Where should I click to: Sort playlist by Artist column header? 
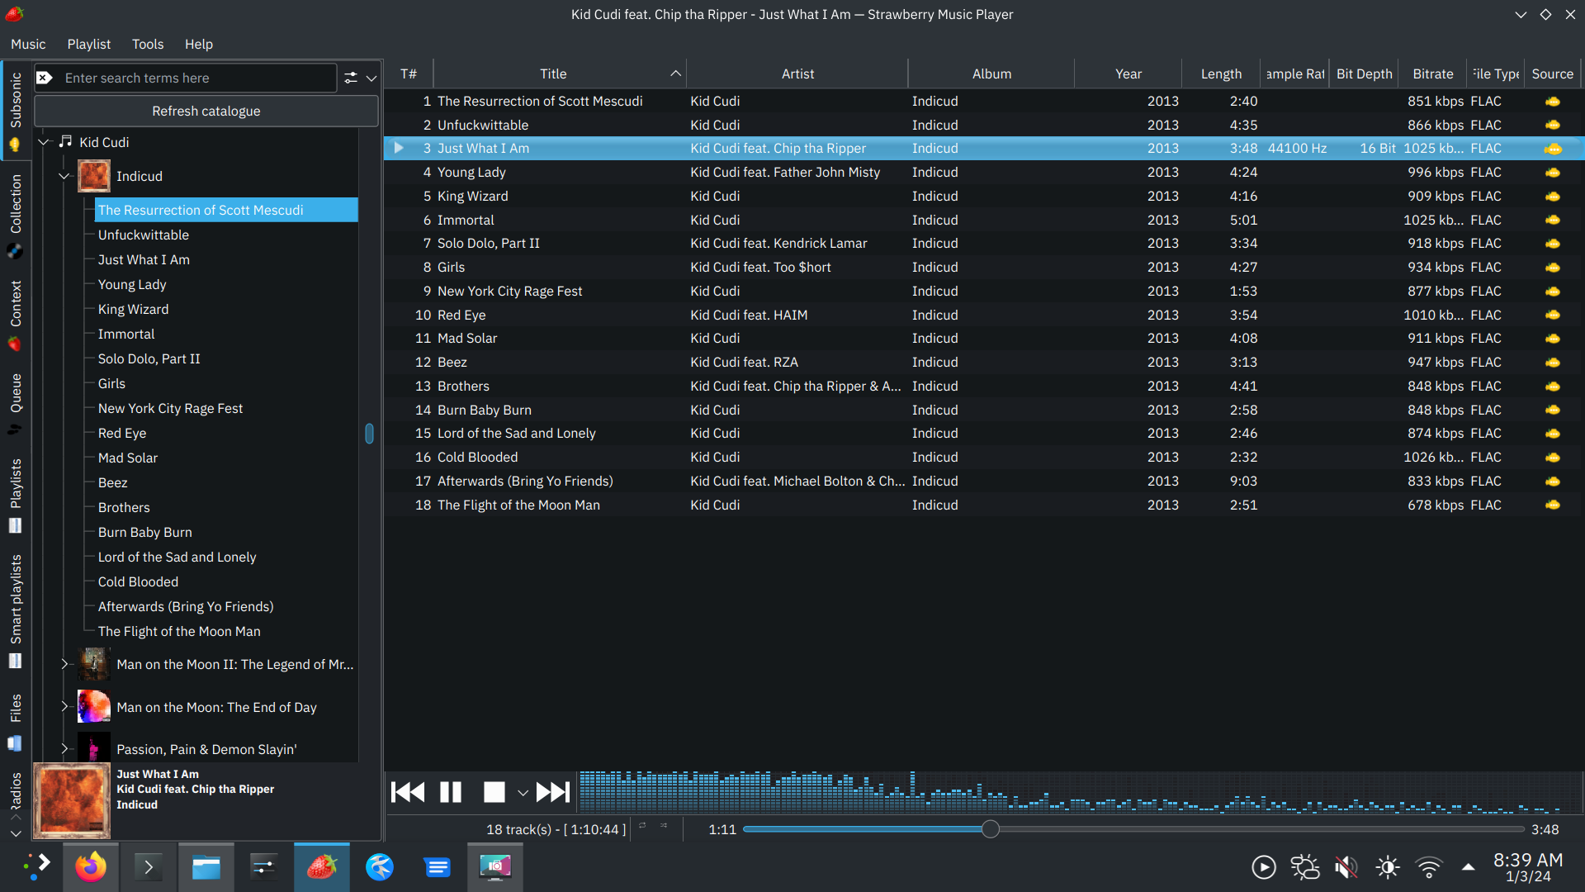point(797,74)
